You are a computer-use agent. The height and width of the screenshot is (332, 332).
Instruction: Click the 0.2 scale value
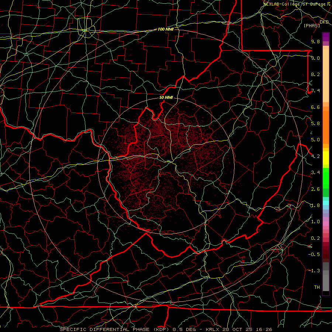point(315,238)
